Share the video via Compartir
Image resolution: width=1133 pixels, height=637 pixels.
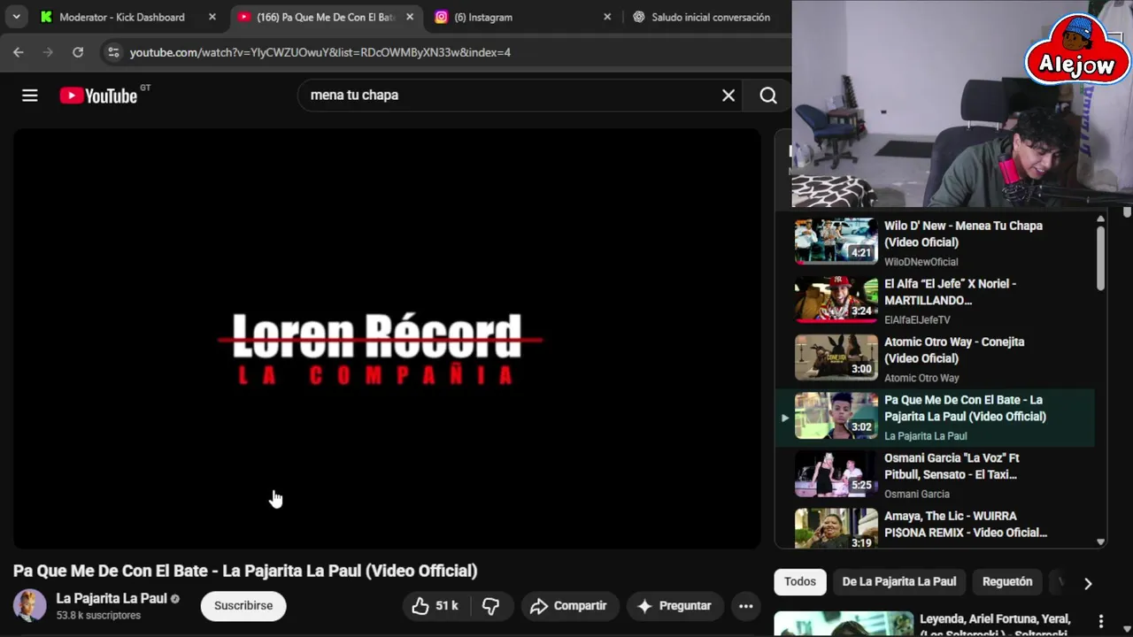[568, 606]
